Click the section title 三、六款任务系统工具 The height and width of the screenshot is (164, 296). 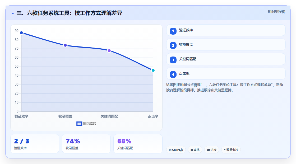pos(69,13)
